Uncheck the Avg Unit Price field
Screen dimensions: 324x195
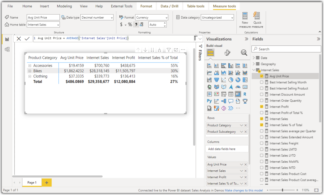click(x=262, y=76)
